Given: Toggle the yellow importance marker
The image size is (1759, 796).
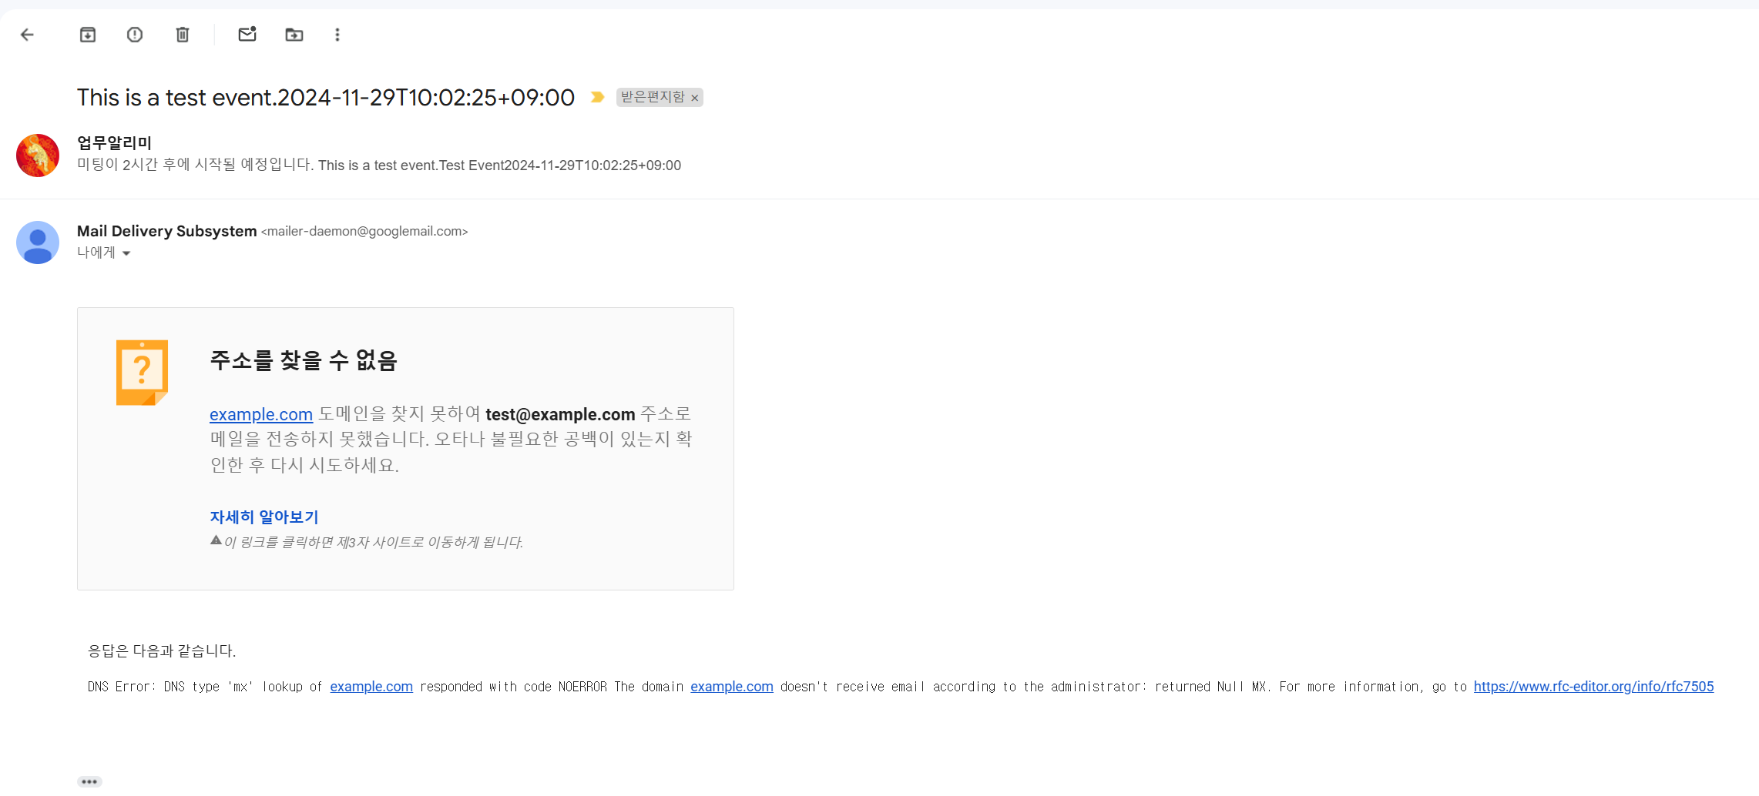Looking at the screenshot, I should pyautogui.click(x=597, y=97).
